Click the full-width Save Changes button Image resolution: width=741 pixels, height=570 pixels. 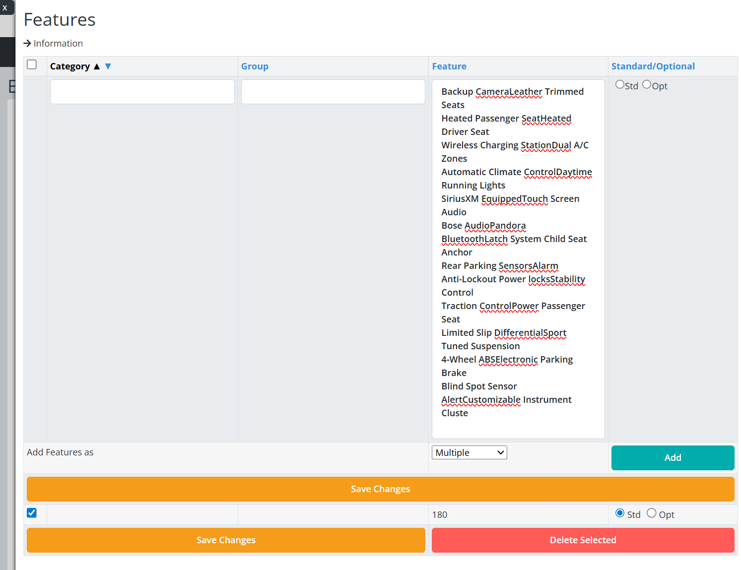pos(380,489)
